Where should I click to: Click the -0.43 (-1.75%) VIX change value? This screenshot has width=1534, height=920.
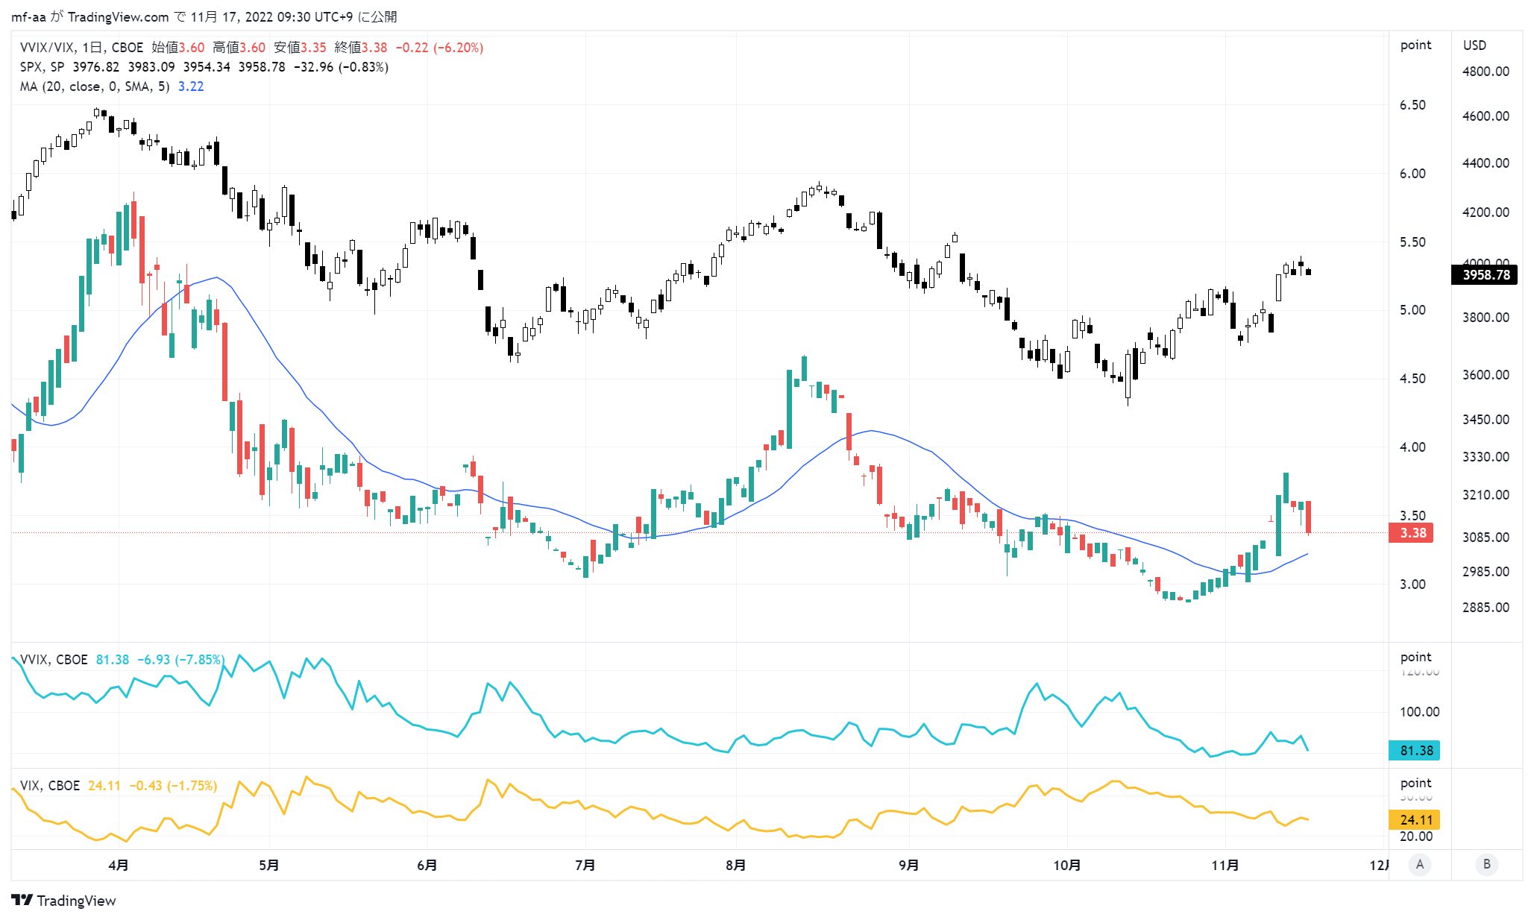tap(173, 785)
